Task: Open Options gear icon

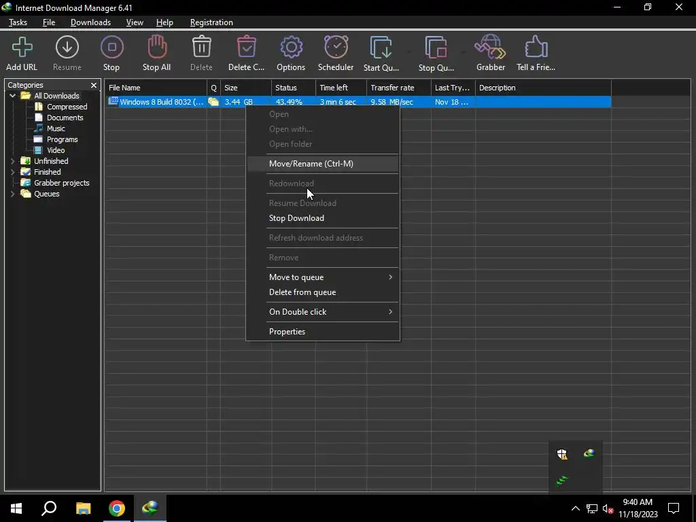Action: coord(291,48)
